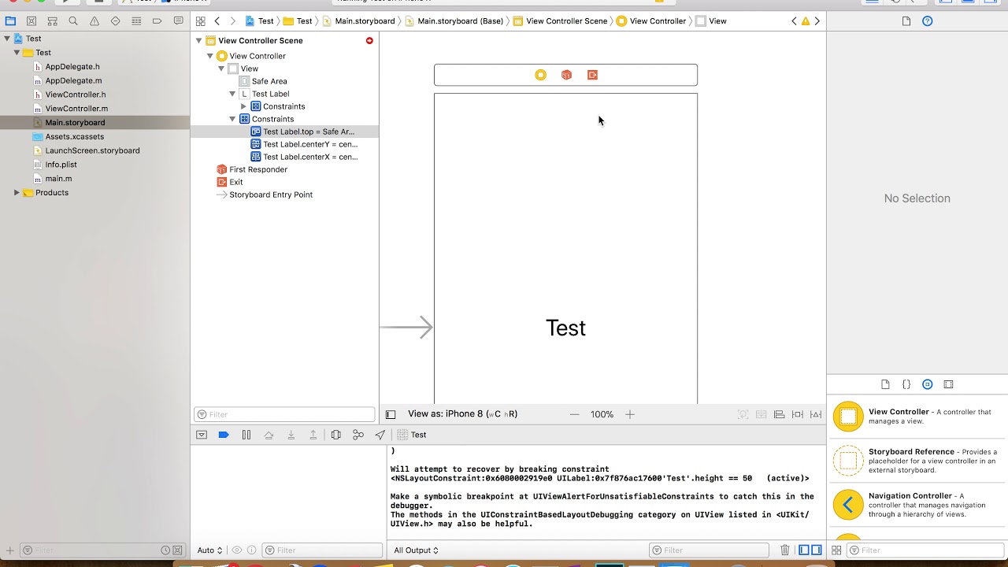Screen dimensions: 1008x567
Task: Select View Controller Scene in jump bar
Action: point(560,21)
